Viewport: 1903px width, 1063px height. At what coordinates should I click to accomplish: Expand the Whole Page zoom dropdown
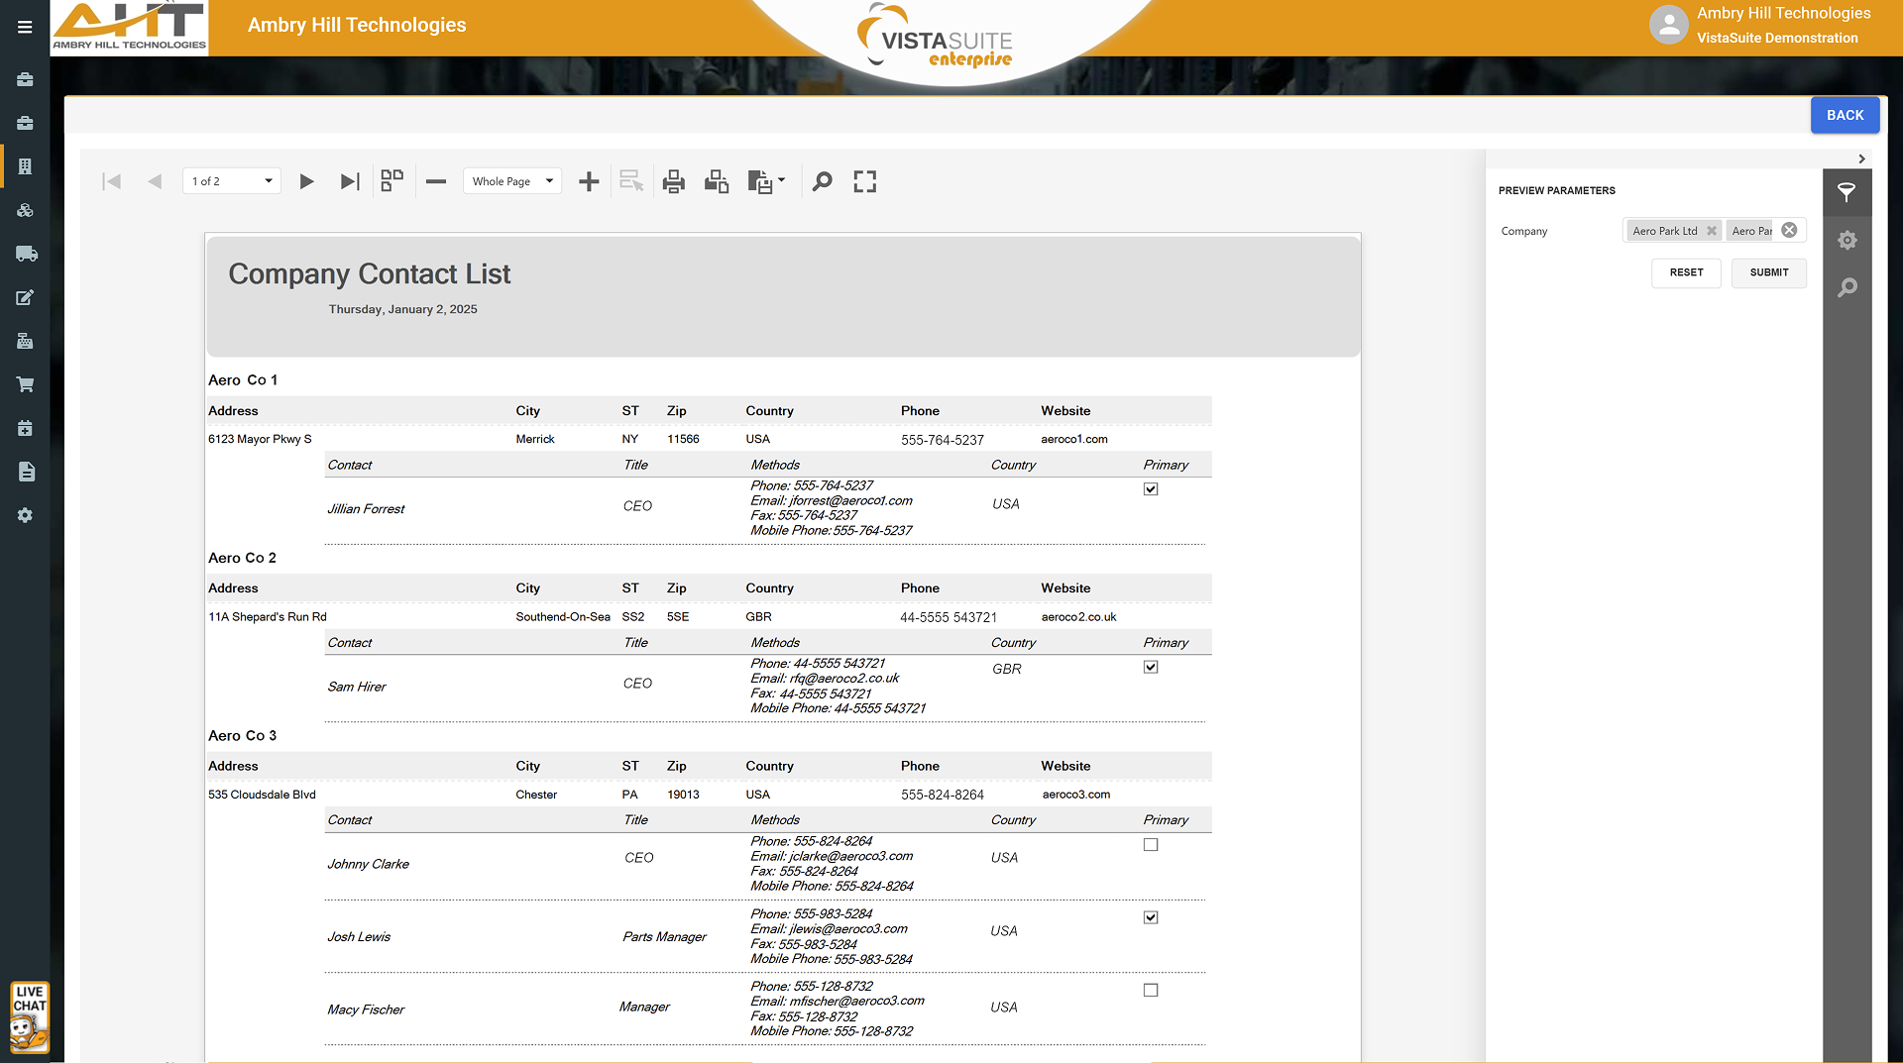pos(512,181)
